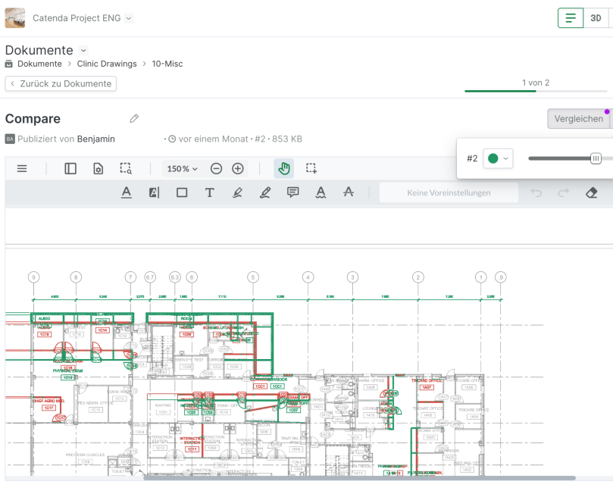Click the zoom out minus button
The image size is (613, 491).
pyautogui.click(x=216, y=168)
